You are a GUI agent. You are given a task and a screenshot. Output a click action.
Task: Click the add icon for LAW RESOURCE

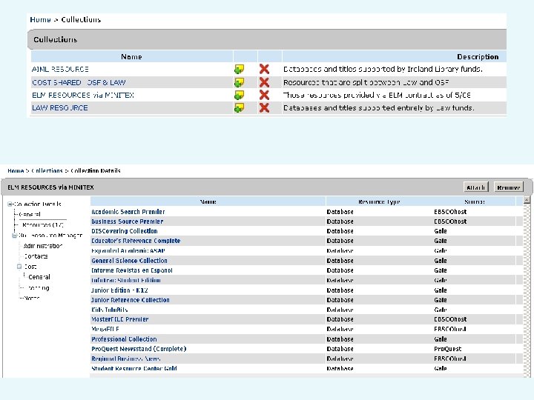click(x=239, y=108)
